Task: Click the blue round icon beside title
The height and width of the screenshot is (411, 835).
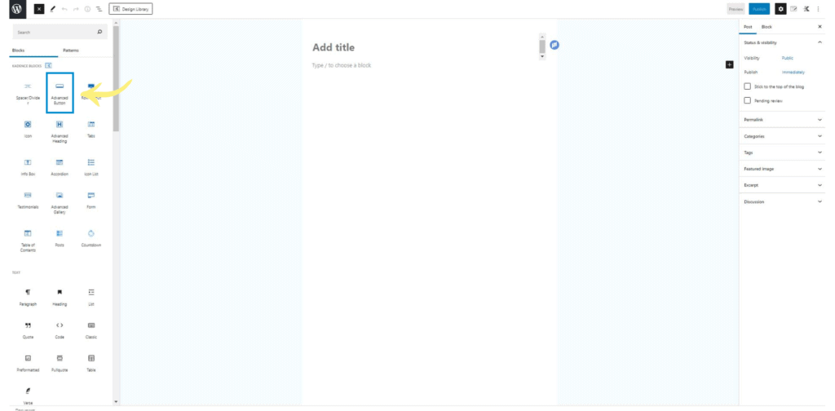Action: pyautogui.click(x=554, y=45)
